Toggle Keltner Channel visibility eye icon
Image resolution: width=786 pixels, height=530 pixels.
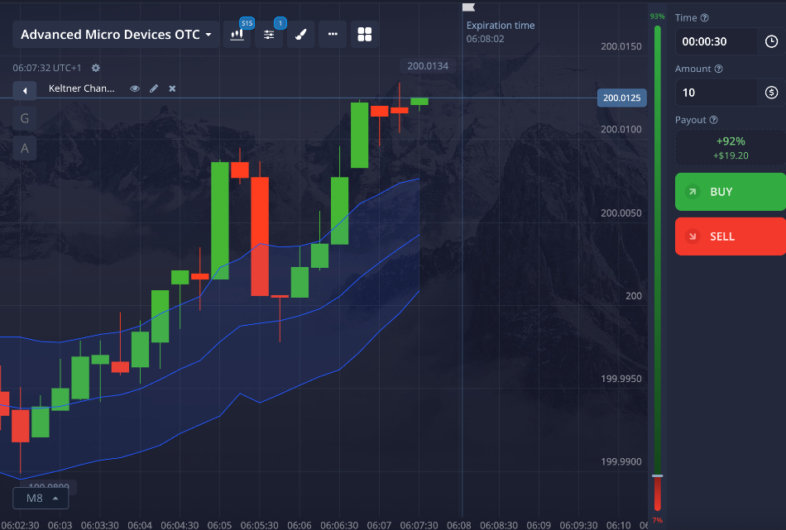135,88
